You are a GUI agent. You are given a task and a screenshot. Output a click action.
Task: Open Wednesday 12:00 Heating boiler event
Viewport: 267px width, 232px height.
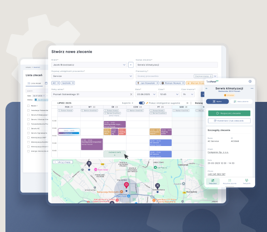(114, 124)
